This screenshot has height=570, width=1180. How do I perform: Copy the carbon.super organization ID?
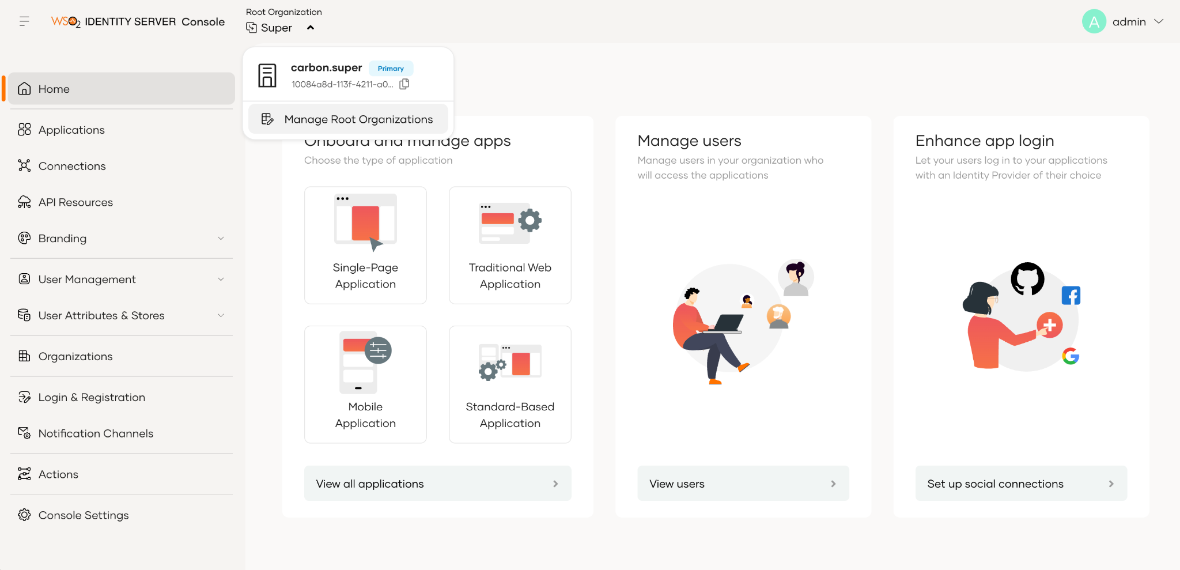[404, 84]
